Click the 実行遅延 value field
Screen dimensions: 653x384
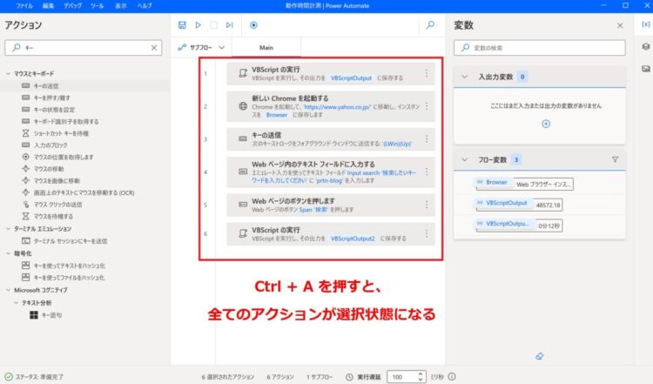(x=402, y=376)
